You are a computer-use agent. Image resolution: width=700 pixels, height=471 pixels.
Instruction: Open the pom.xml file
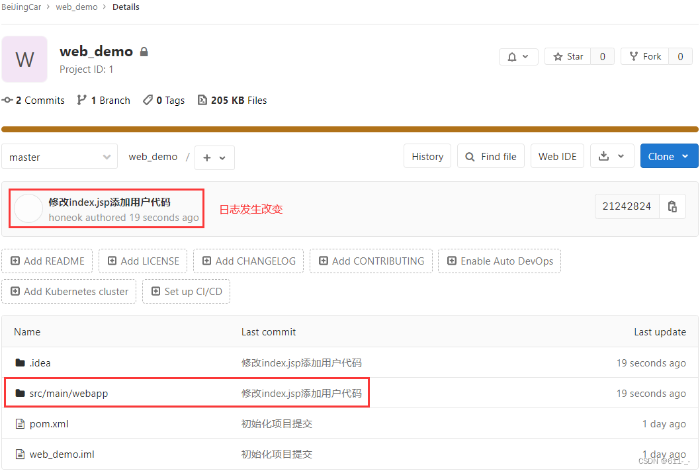[x=49, y=423]
